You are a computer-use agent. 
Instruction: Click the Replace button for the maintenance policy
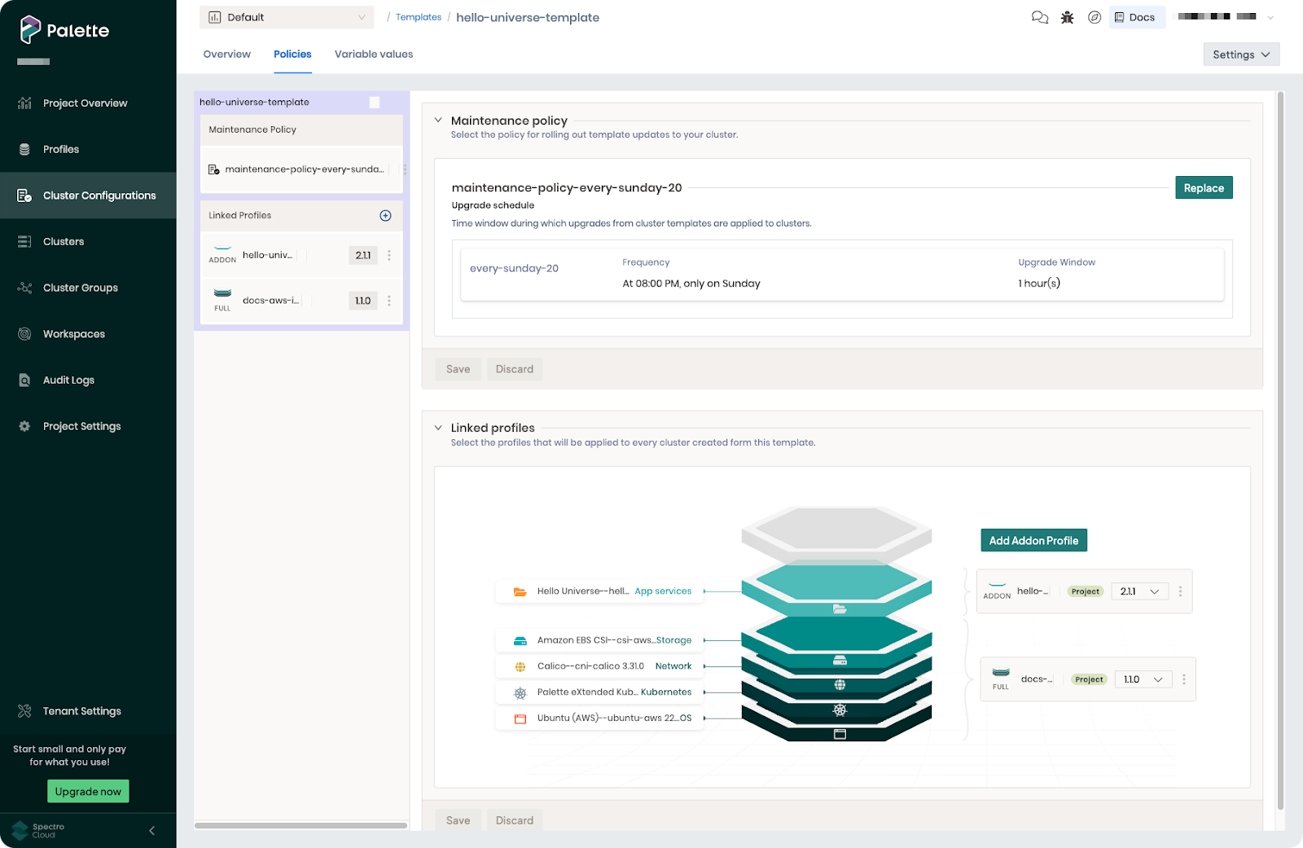click(x=1204, y=187)
